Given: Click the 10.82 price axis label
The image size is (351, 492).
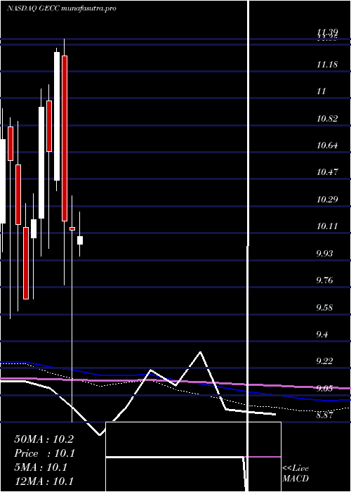Looking at the screenshot, I should point(327,119).
